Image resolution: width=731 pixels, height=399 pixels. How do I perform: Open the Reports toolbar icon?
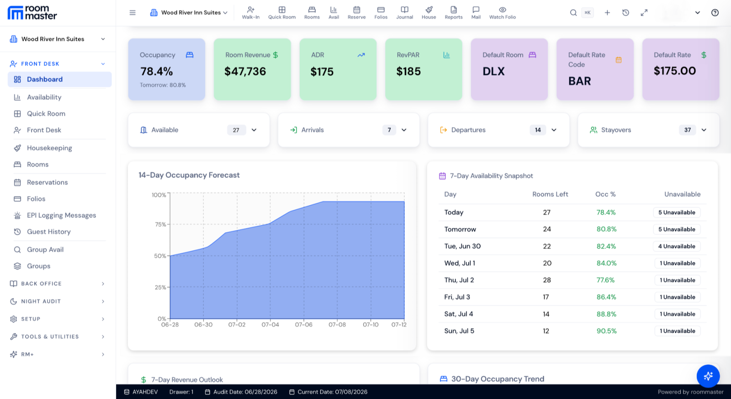[453, 13]
